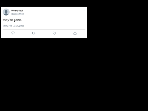
Task: Click the word "they're" in the tweet
Action: tap(8, 20)
